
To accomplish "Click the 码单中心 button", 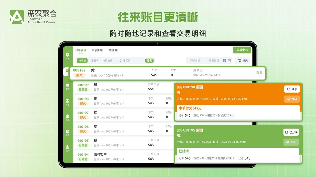I will tap(242, 50).
